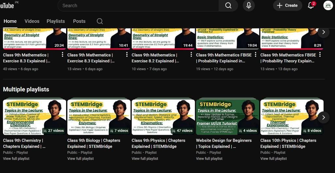Click the '13 views • 13 days ago' text
Viewport: 335px width, 173px height.
click(x=279, y=69)
